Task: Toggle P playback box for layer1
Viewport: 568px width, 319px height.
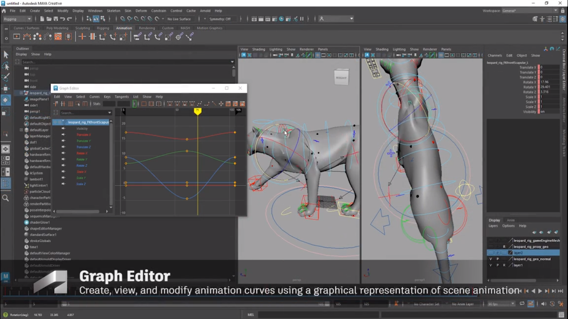Action: point(497,265)
